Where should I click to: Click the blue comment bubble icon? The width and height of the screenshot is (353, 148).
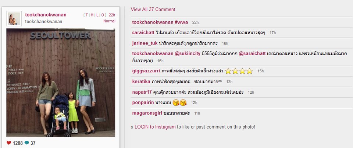pos(26,142)
